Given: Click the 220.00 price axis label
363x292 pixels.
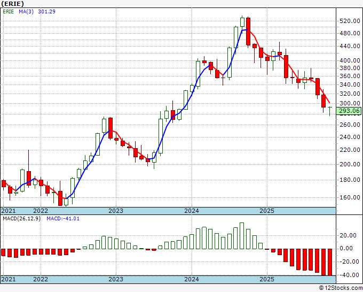Looking at the screenshot, I should (x=350, y=150).
